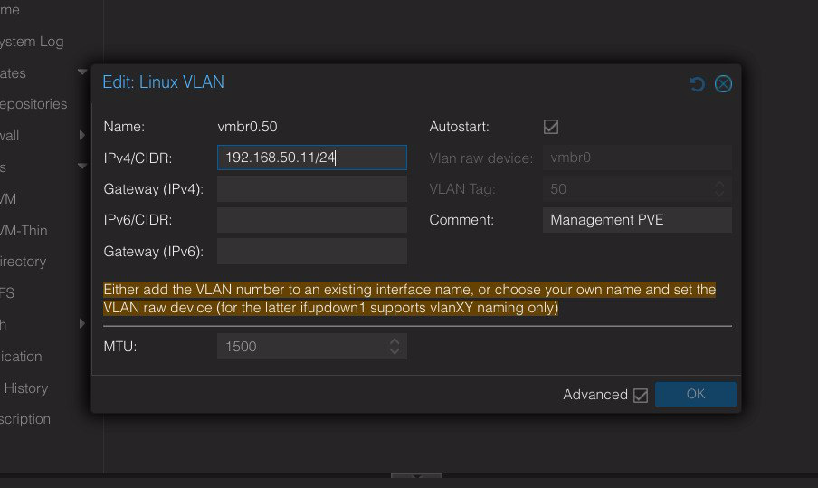Increase VLAN Tag with up spinner arrow
The image size is (818, 488).
719,184
